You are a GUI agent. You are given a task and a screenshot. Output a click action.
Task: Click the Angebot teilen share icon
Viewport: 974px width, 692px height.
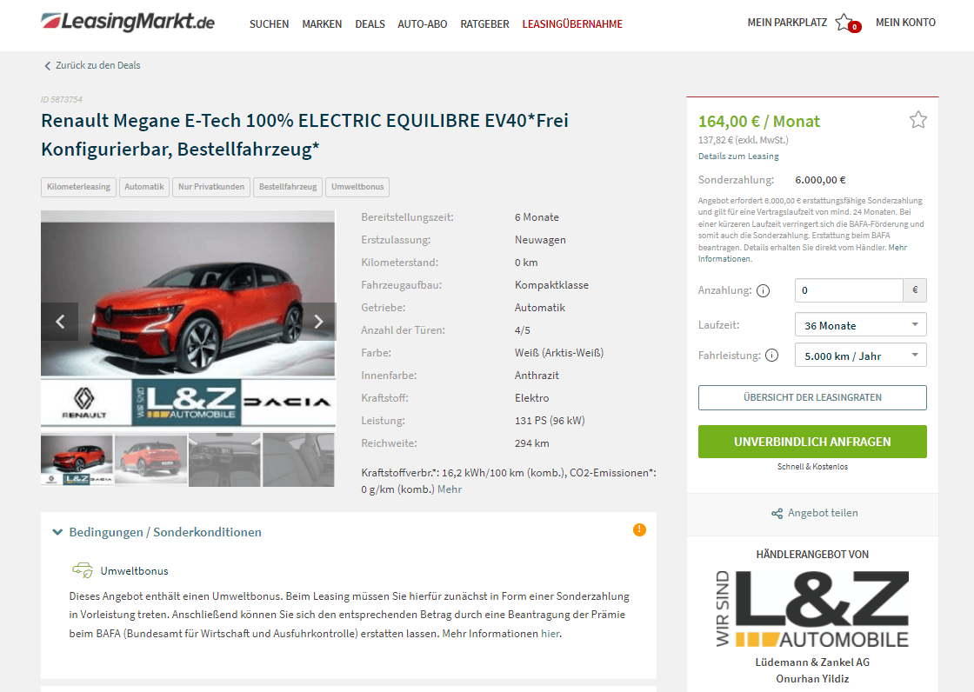tap(777, 513)
